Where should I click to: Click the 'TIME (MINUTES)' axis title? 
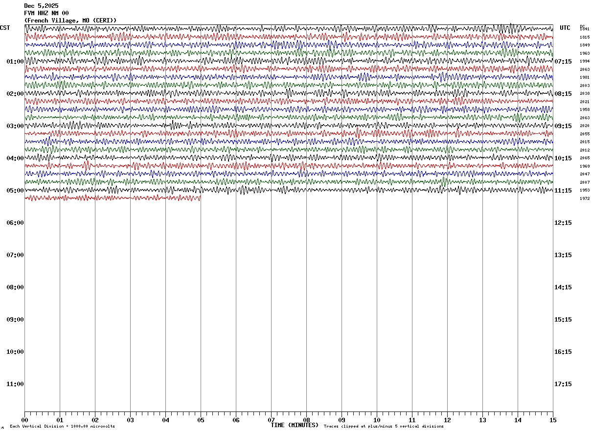tap(295, 425)
